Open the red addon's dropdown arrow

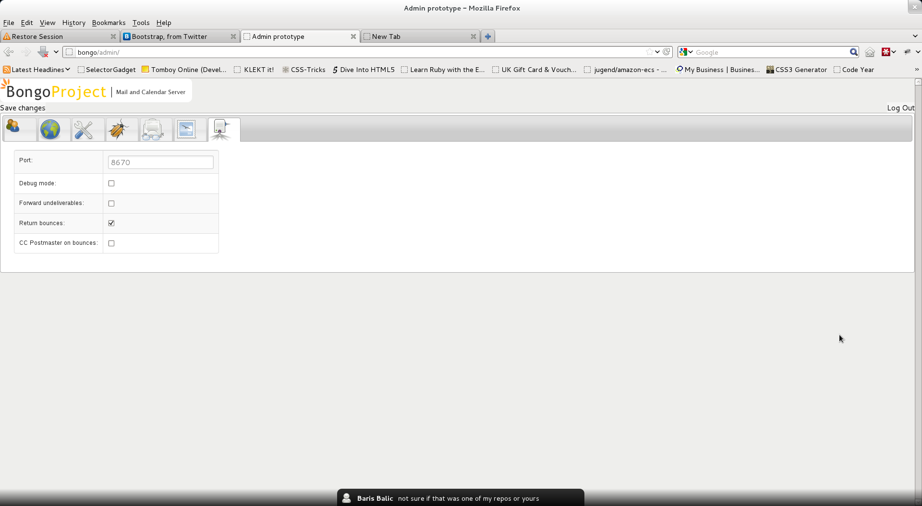894,52
